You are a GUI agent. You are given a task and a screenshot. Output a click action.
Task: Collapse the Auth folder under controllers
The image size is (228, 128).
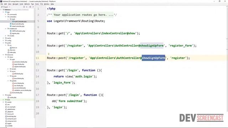click(8, 19)
